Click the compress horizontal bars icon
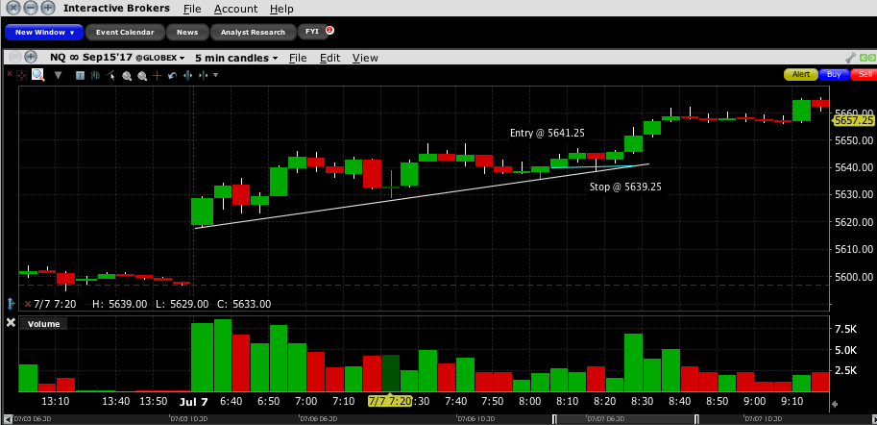 tap(203, 75)
